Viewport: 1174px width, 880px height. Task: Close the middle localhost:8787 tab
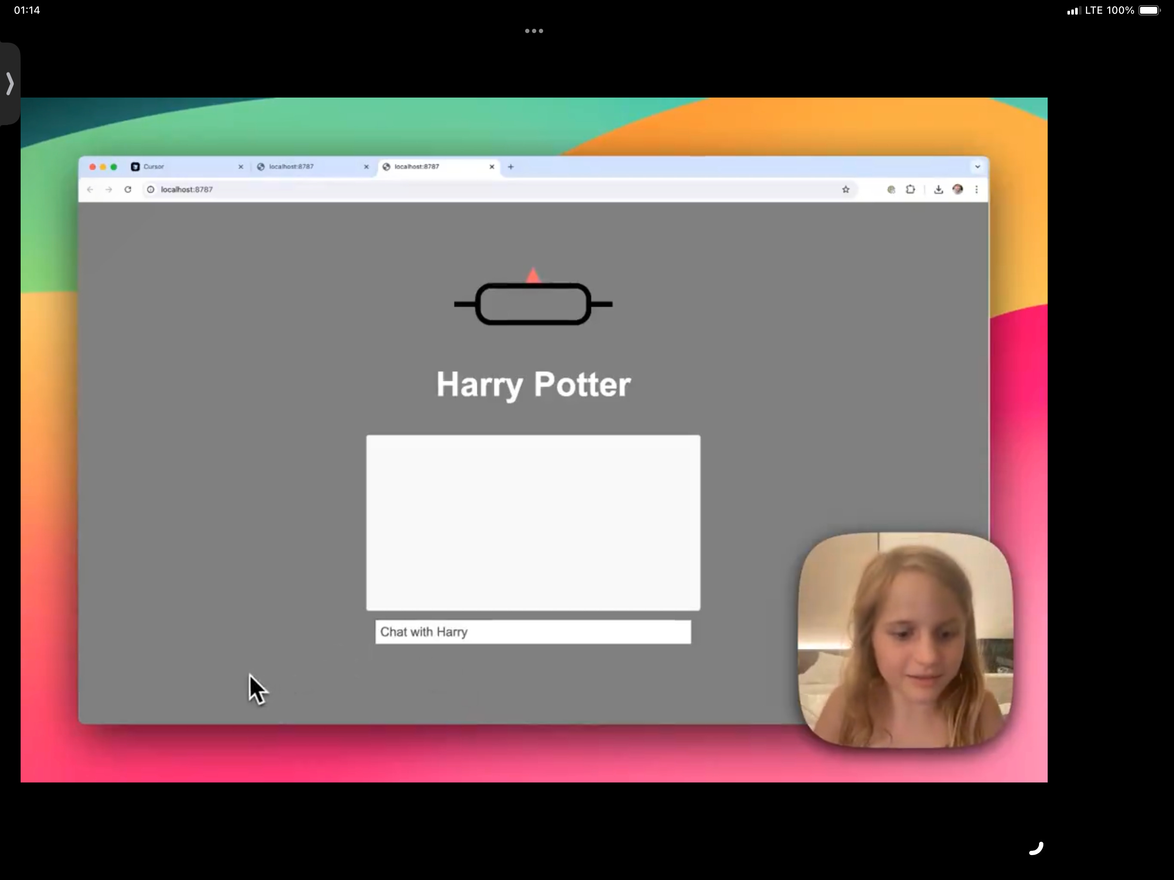366,167
